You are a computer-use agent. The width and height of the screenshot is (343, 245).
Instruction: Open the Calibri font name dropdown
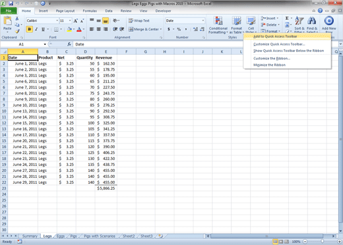tap(57, 20)
